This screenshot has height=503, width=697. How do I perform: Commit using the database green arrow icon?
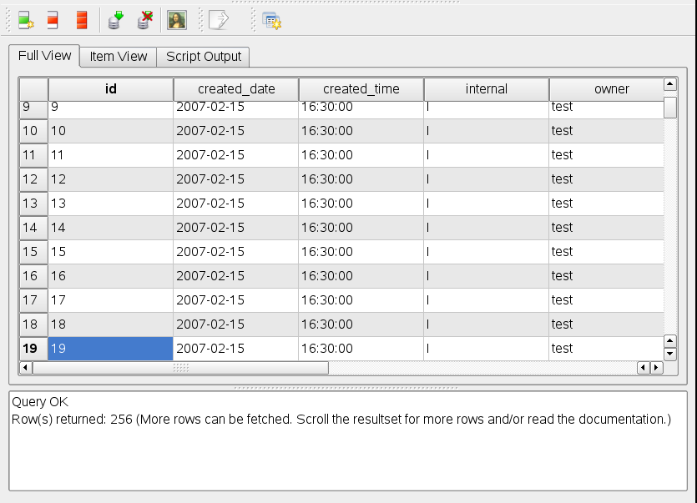click(x=115, y=20)
